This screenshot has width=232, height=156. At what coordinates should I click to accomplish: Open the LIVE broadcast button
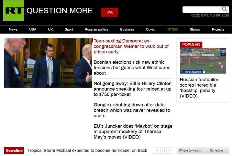pos(110,12)
